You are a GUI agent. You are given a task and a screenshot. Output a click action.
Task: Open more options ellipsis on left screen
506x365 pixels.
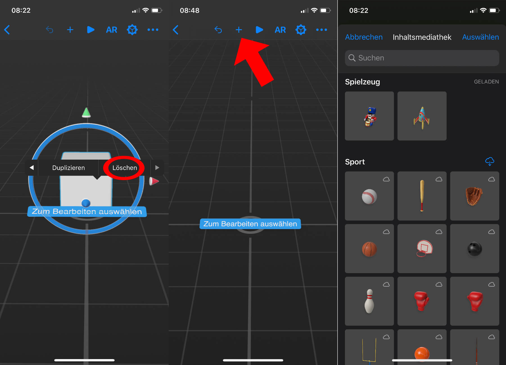click(153, 30)
